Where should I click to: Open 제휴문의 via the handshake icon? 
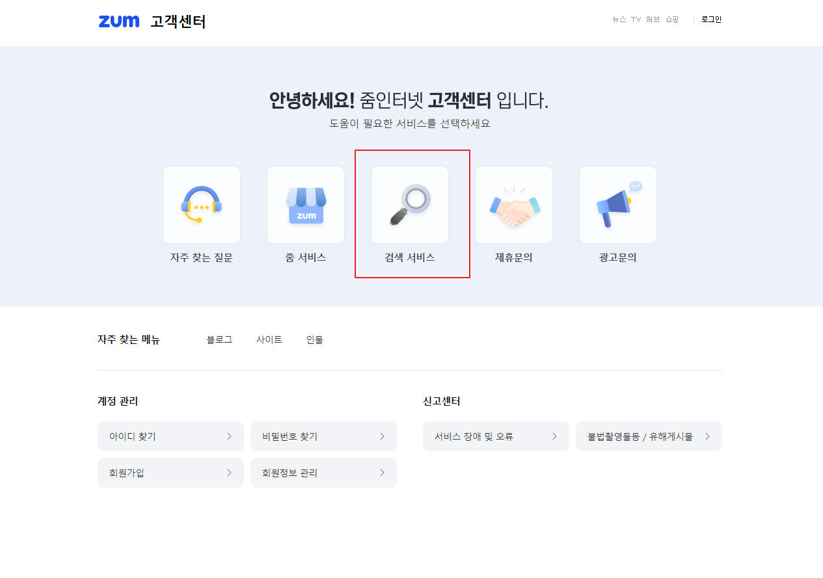[513, 204]
